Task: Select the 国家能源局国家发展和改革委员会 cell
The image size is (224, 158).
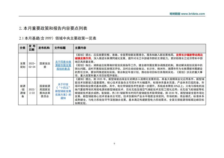Action: pos(45,91)
